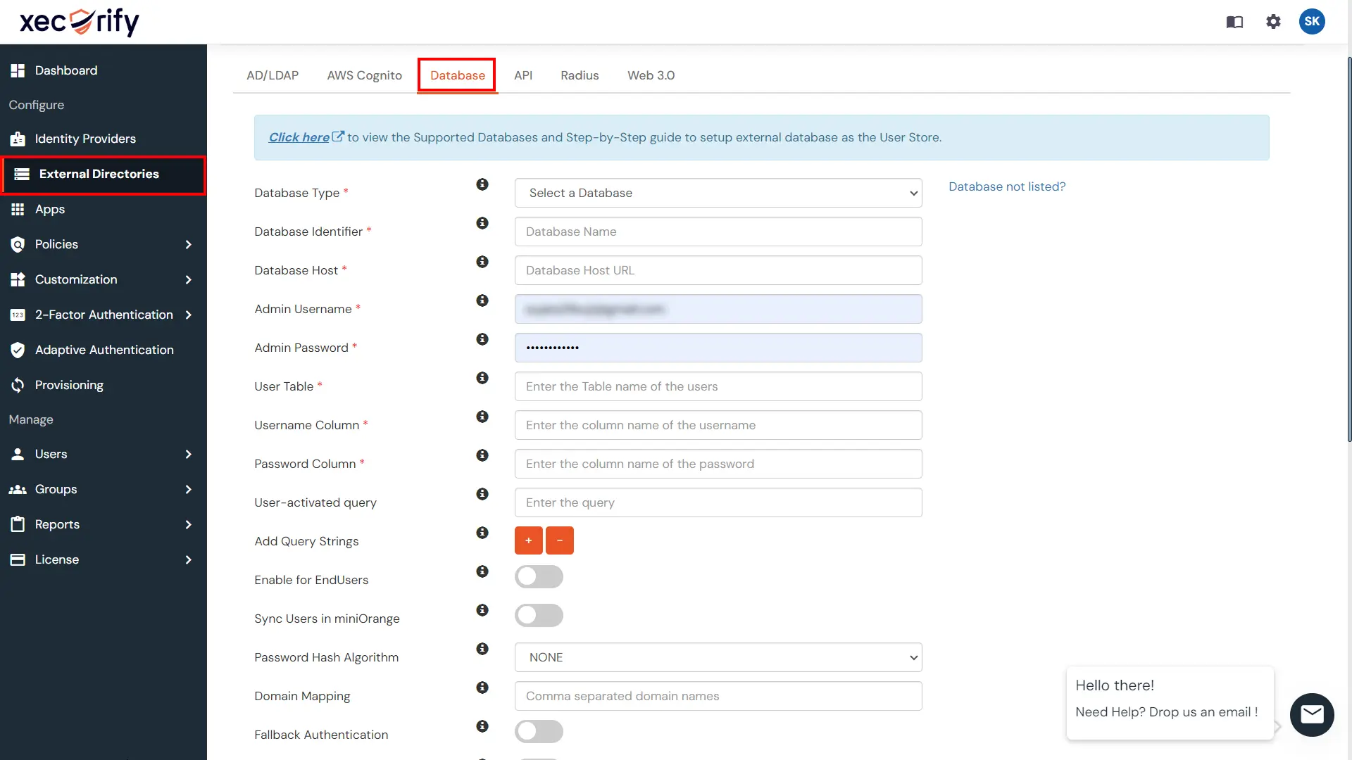Show info tooltip for Domain Mapping

click(482, 688)
